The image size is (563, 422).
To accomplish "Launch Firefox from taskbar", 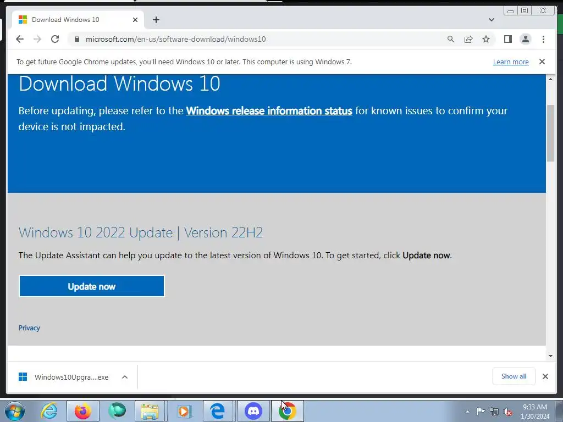I will 83,411.
